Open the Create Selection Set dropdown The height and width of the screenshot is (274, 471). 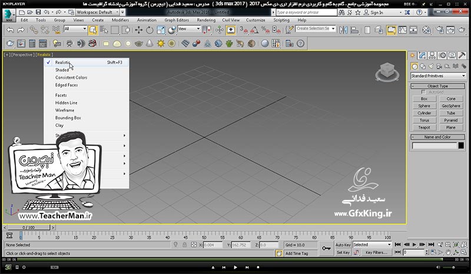(316, 28)
